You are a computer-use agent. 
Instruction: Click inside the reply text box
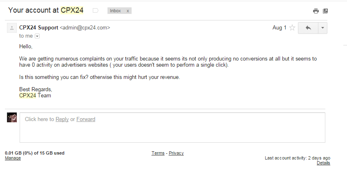(x=172, y=131)
